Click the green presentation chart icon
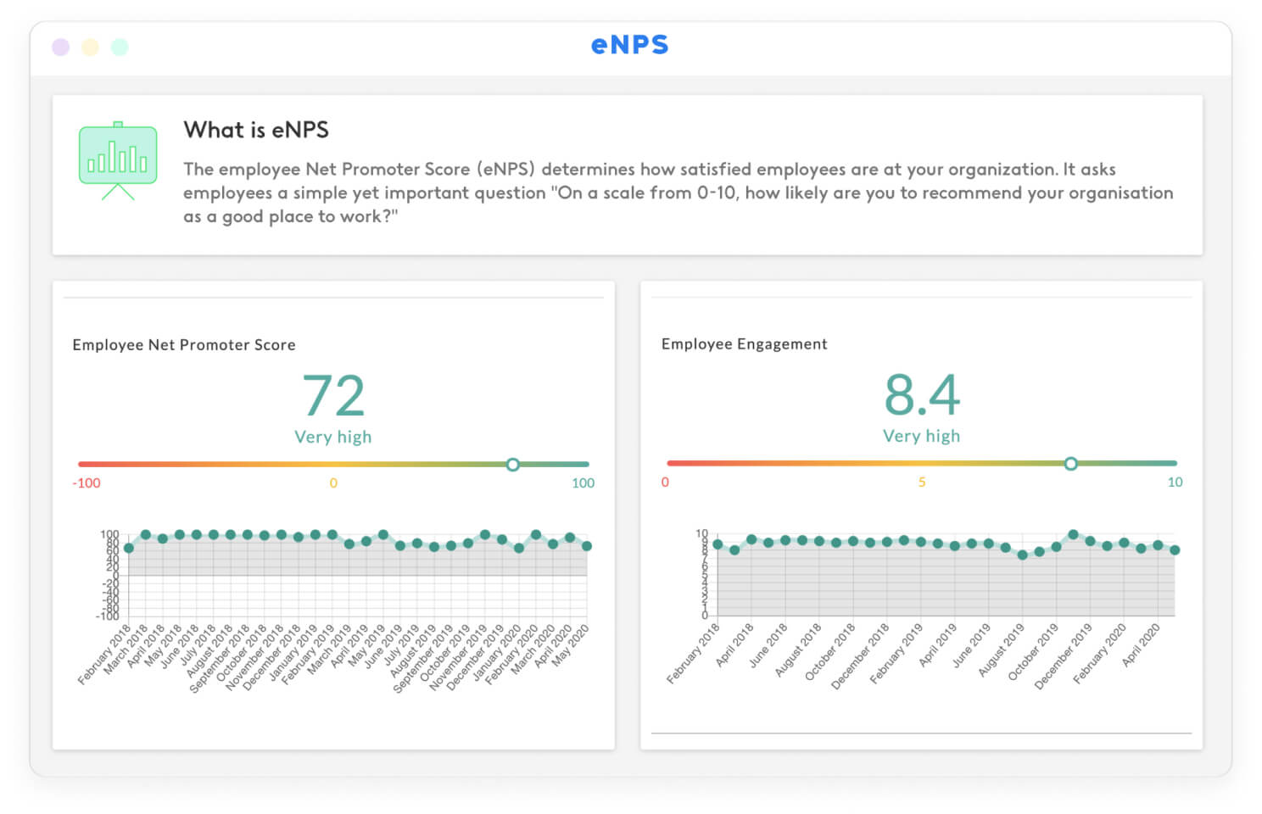Image resolution: width=1262 pixels, height=814 pixels. tap(118, 160)
